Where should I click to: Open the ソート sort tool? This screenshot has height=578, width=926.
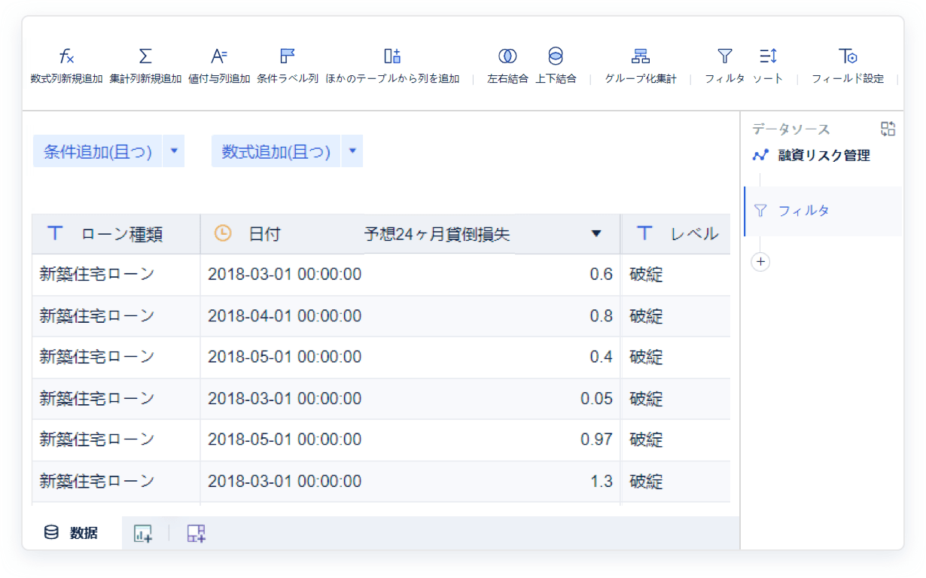coord(768,56)
